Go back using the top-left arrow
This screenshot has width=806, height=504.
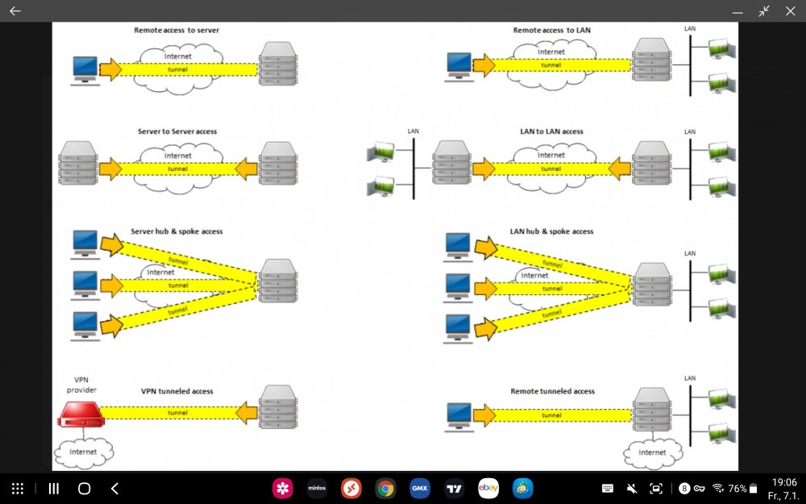pyautogui.click(x=15, y=10)
